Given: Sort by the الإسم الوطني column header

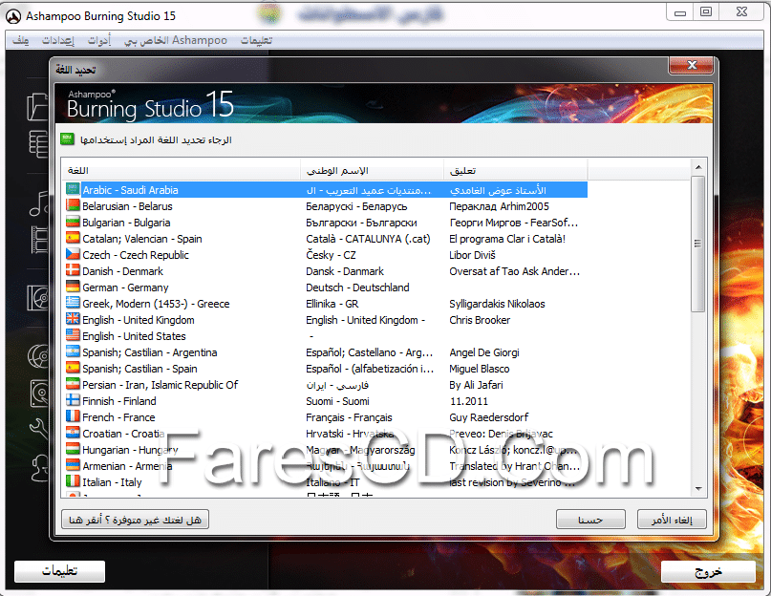Looking at the screenshot, I should [372, 171].
